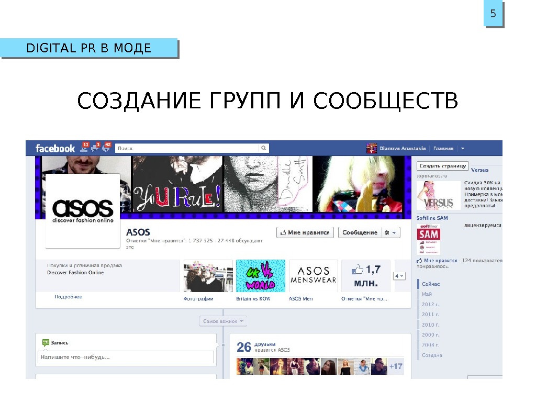Image resolution: width=536 pixels, height=402 pixels.
Task: Expand account dropdown arrow in header
Action: point(463,148)
